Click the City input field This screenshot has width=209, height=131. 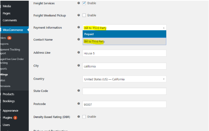click(x=124, y=66)
